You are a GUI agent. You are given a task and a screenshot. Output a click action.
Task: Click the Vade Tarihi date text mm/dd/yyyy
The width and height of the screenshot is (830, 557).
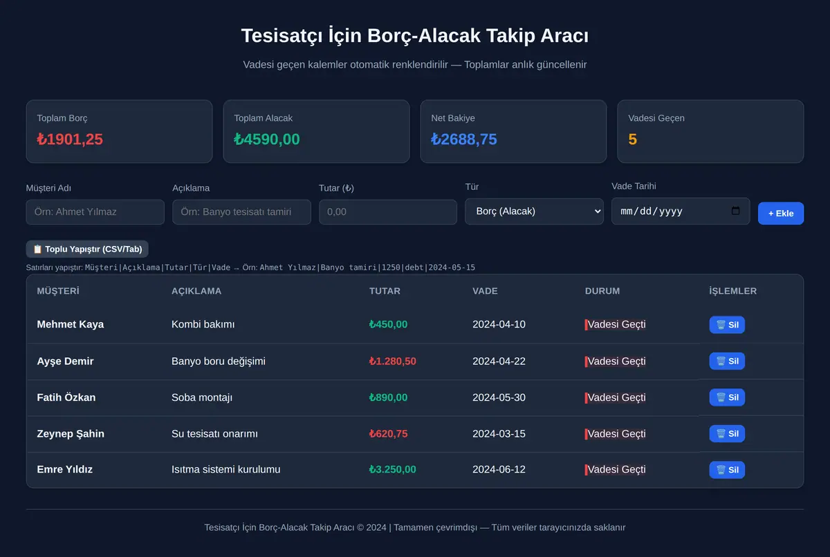(652, 211)
